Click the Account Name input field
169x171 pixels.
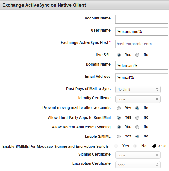tap(142, 19)
